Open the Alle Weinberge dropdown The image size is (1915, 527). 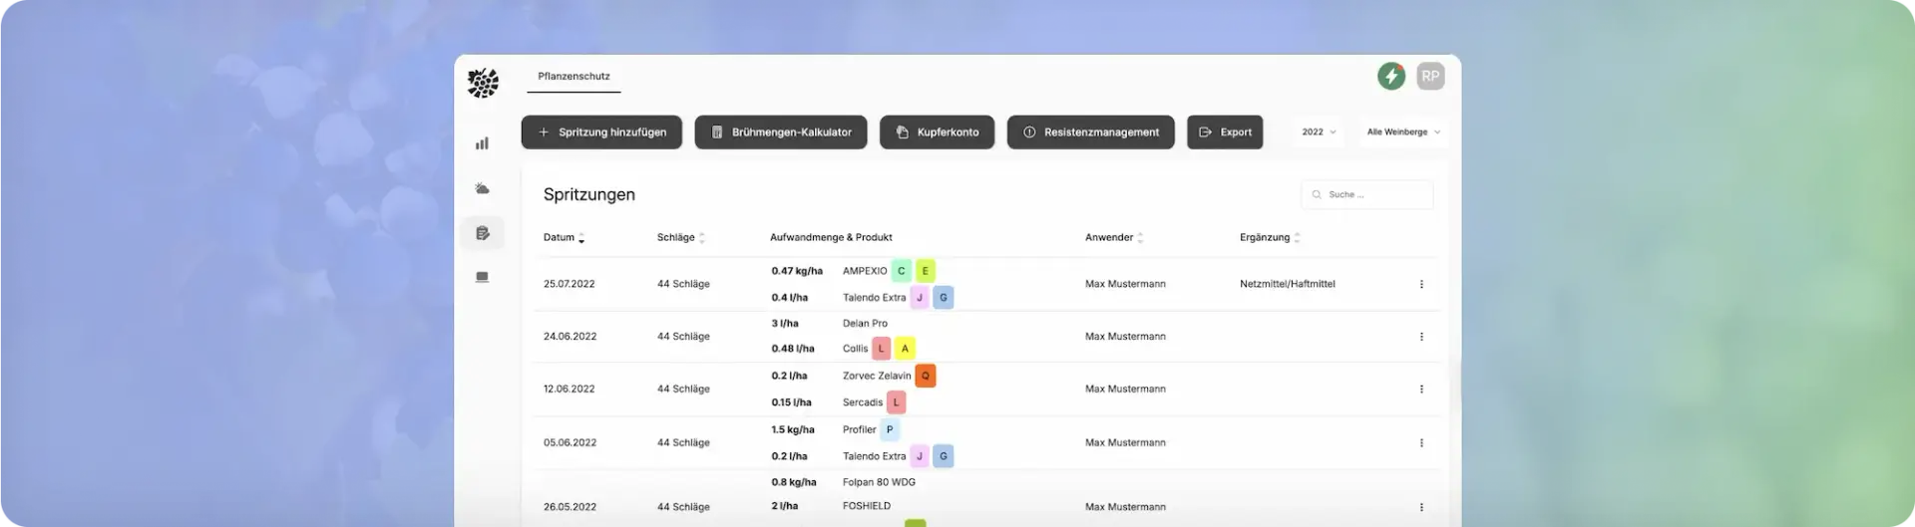tap(1403, 132)
